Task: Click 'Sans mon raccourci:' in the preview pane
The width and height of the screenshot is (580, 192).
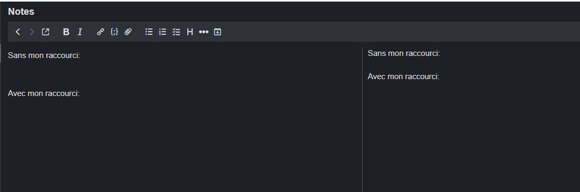Action: pyautogui.click(x=404, y=53)
